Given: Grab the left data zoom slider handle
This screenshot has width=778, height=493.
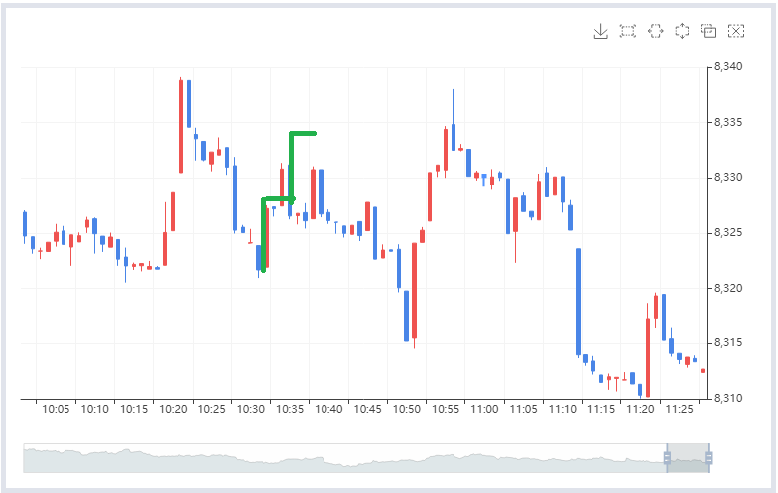Looking at the screenshot, I should point(667,458).
